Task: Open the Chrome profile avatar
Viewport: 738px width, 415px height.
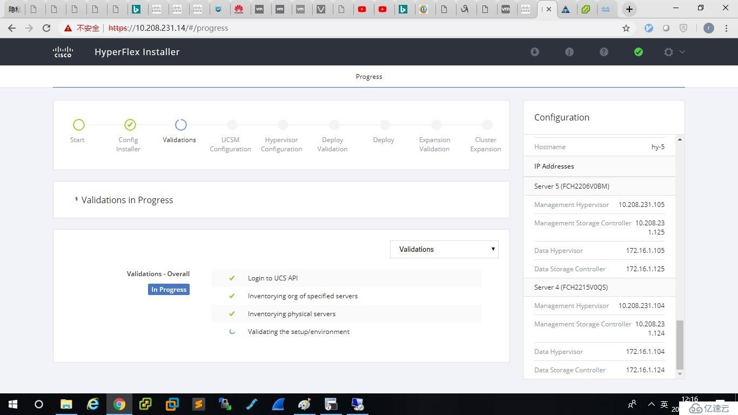Action: 709,28
